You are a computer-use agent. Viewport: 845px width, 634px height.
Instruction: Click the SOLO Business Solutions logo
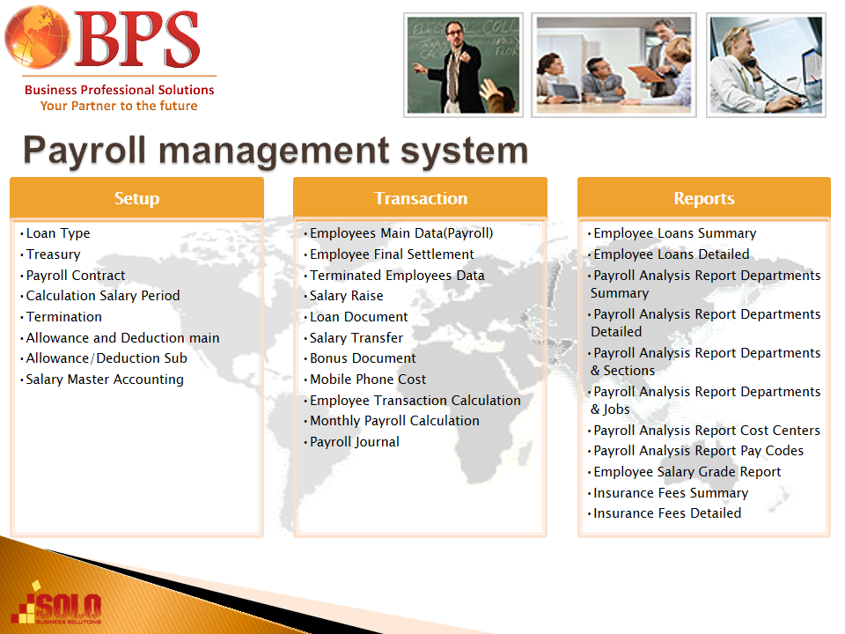point(60,603)
